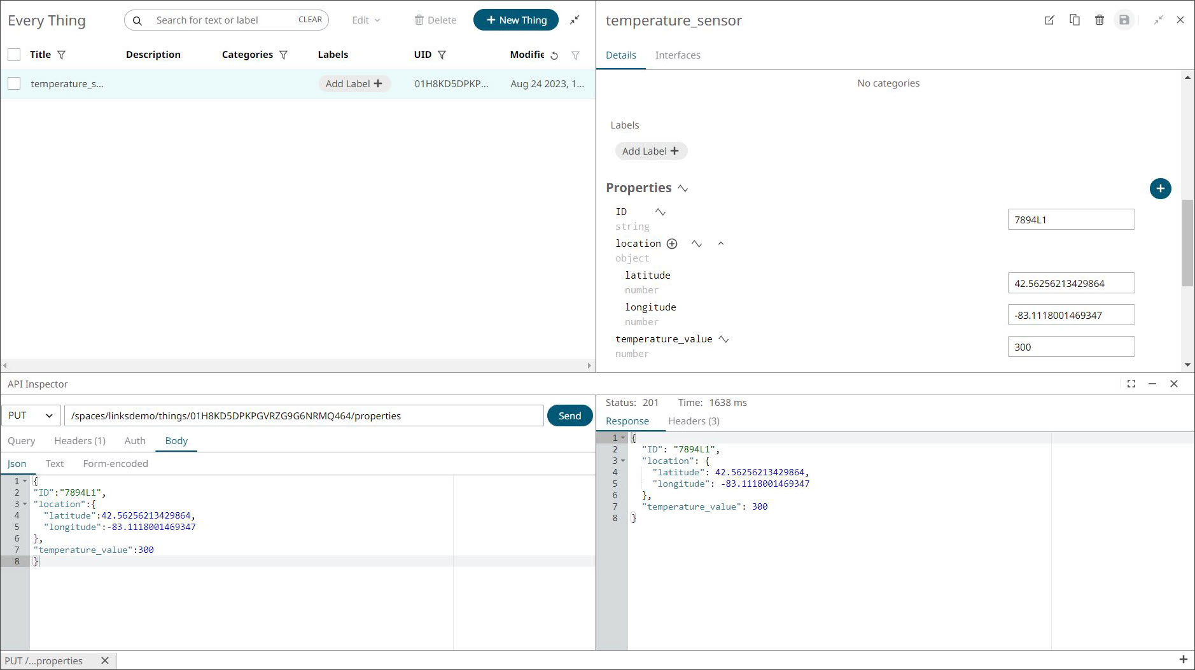Click the temperature_value input field
The height and width of the screenshot is (670, 1195).
(1071, 347)
